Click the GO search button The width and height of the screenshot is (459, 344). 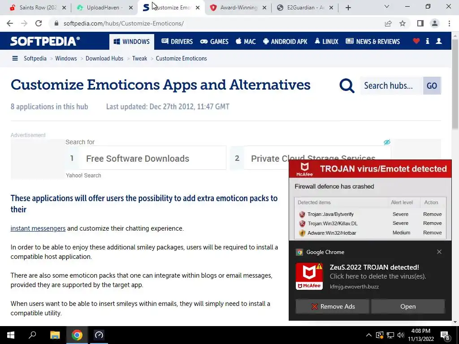432,86
